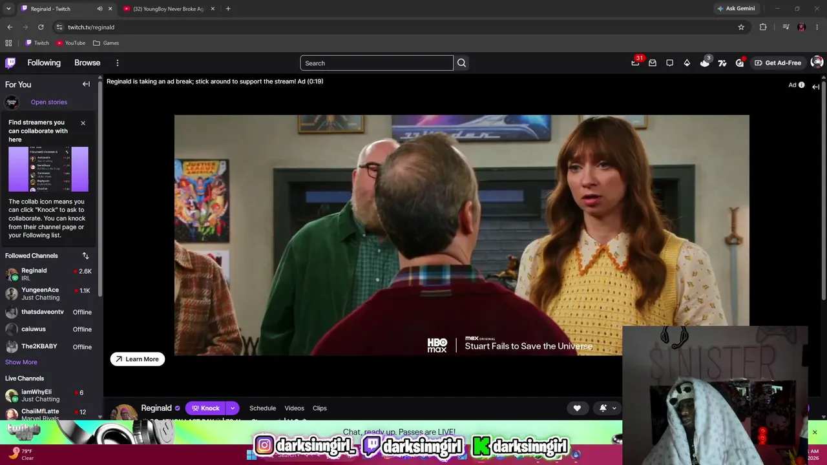Open the Twitch more options menu
Screen dimensions: 827x465
click(118, 63)
